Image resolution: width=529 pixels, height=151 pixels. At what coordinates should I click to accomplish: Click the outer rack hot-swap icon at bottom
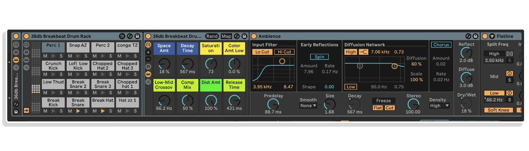(16, 104)
